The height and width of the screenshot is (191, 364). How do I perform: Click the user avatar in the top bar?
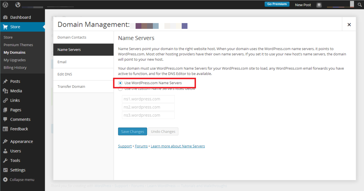point(352,4)
